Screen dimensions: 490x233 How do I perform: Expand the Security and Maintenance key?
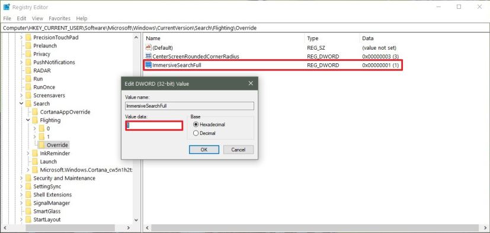point(21,178)
